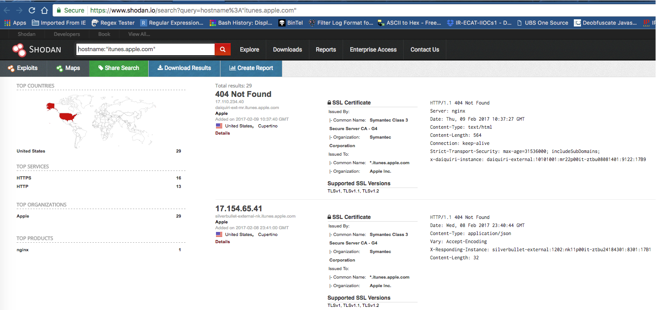Reload the page with browser refresh icon
This screenshot has width=656, height=310.
pyautogui.click(x=31, y=10)
